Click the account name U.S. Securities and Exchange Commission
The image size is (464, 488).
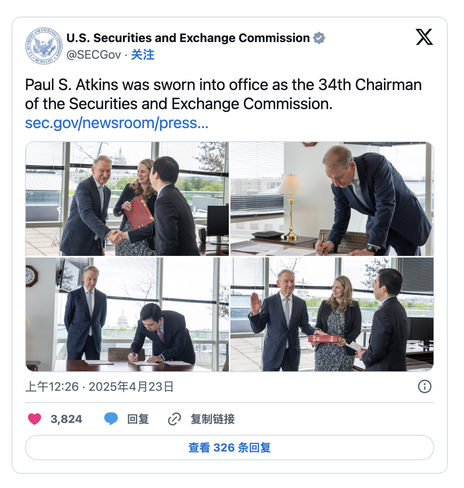188,38
